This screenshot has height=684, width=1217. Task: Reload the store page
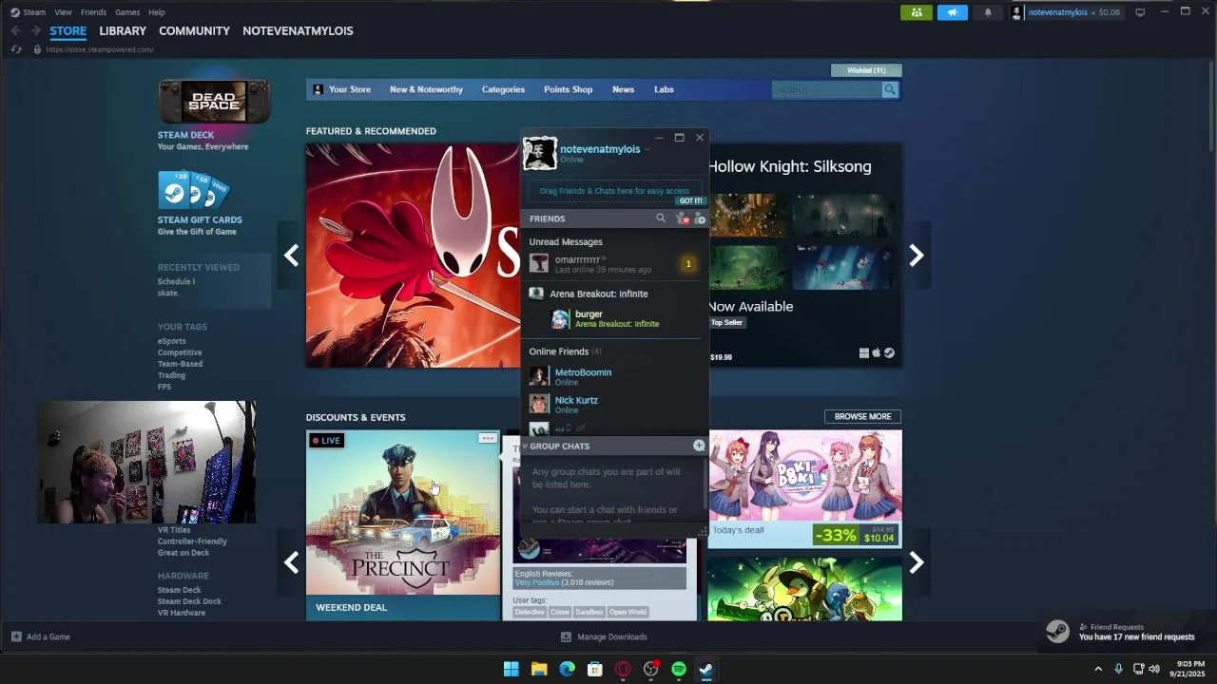(16, 49)
